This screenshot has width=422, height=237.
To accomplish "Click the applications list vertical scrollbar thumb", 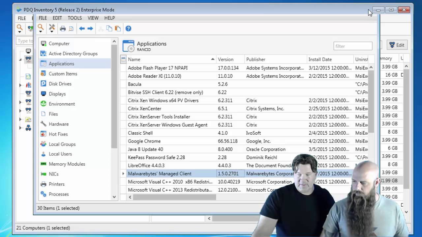I will click(371, 101).
